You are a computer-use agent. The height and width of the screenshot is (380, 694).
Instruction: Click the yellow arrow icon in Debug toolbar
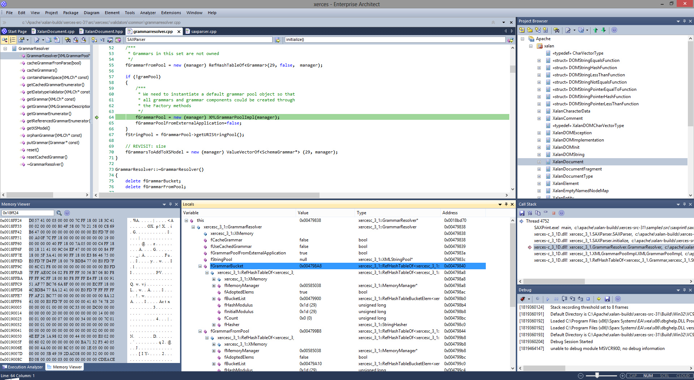(x=599, y=299)
